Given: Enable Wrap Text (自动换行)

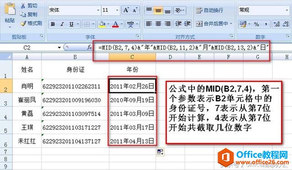Looking at the screenshot, I should tap(209, 10).
